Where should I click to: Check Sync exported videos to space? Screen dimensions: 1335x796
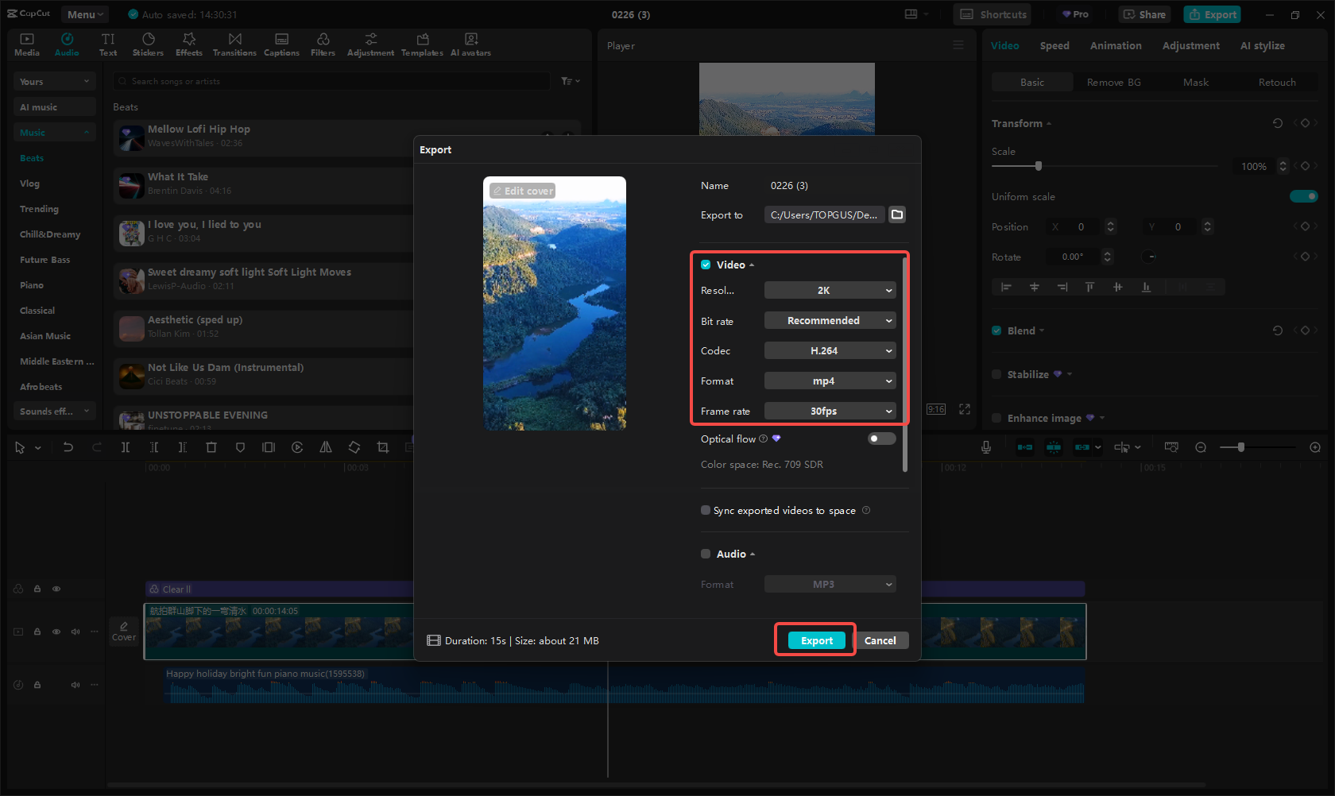coord(706,510)
